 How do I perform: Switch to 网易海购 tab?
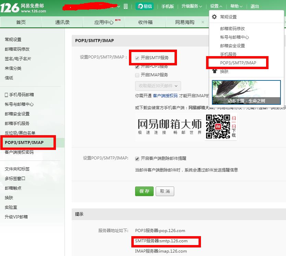185,22
